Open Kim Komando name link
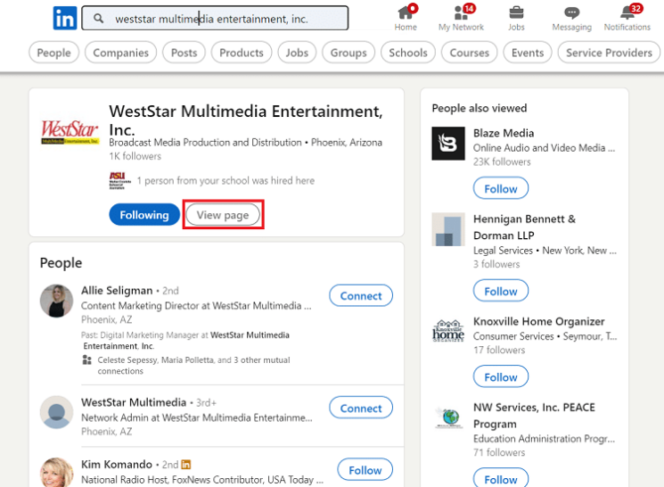 point(117,465)
